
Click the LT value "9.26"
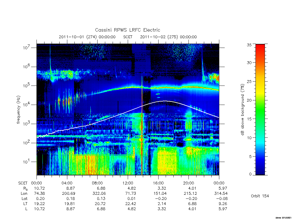pyautogui.click(x=222, y=204)
